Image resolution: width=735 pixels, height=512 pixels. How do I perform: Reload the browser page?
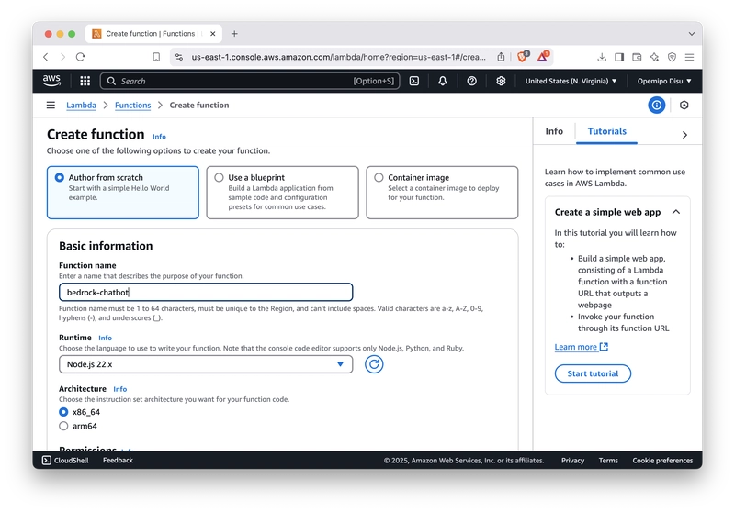pyautogui.click(x=81, y=57)
